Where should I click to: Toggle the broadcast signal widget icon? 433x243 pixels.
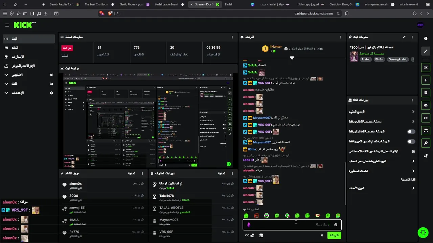point(426,118)
